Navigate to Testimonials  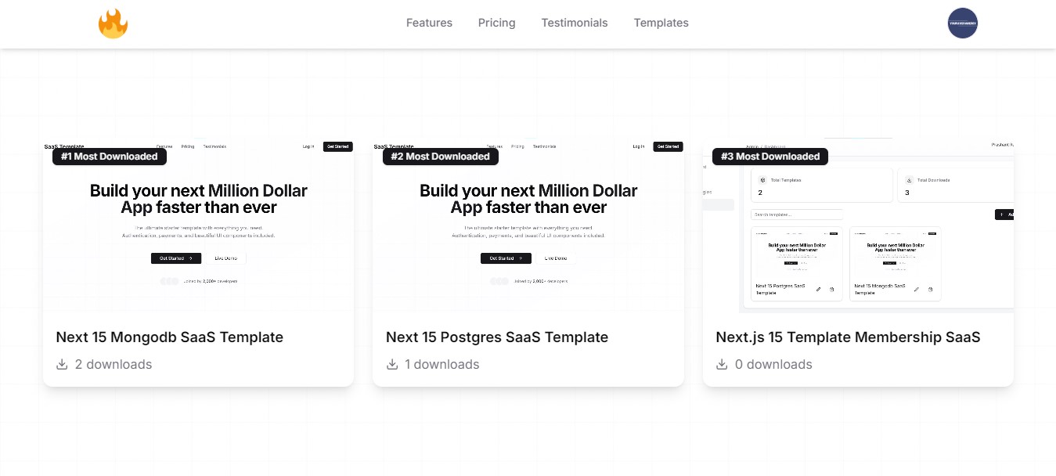pos(574,23)
